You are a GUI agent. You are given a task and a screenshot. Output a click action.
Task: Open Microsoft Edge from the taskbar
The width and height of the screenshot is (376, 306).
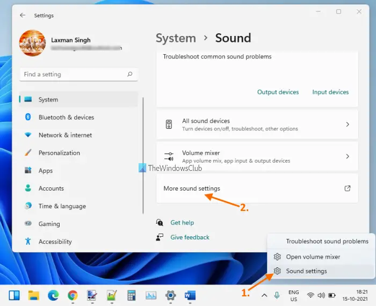pyautogui.click(x=53, y=295)
